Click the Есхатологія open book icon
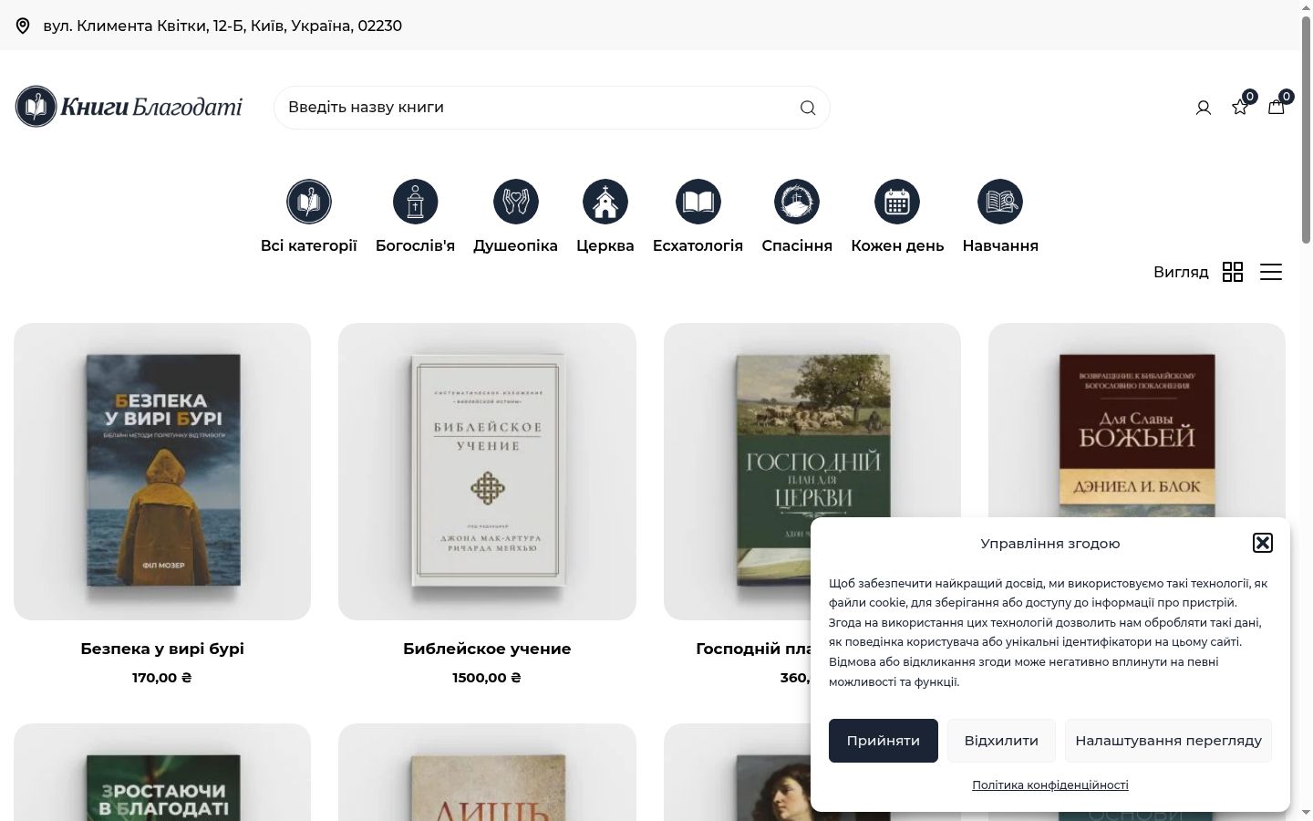Viewport: 1313px width, 821px height. click(698, 202)
